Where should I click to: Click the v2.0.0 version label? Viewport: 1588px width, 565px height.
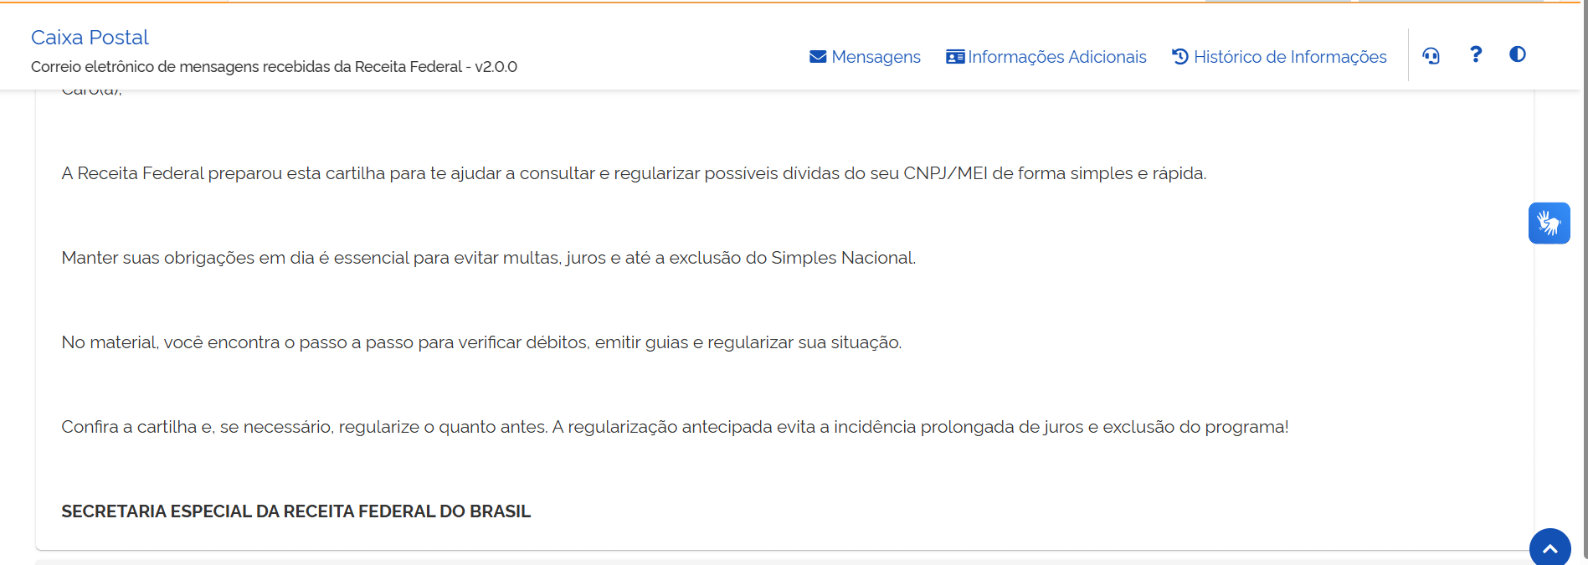[x=496, y=67]
